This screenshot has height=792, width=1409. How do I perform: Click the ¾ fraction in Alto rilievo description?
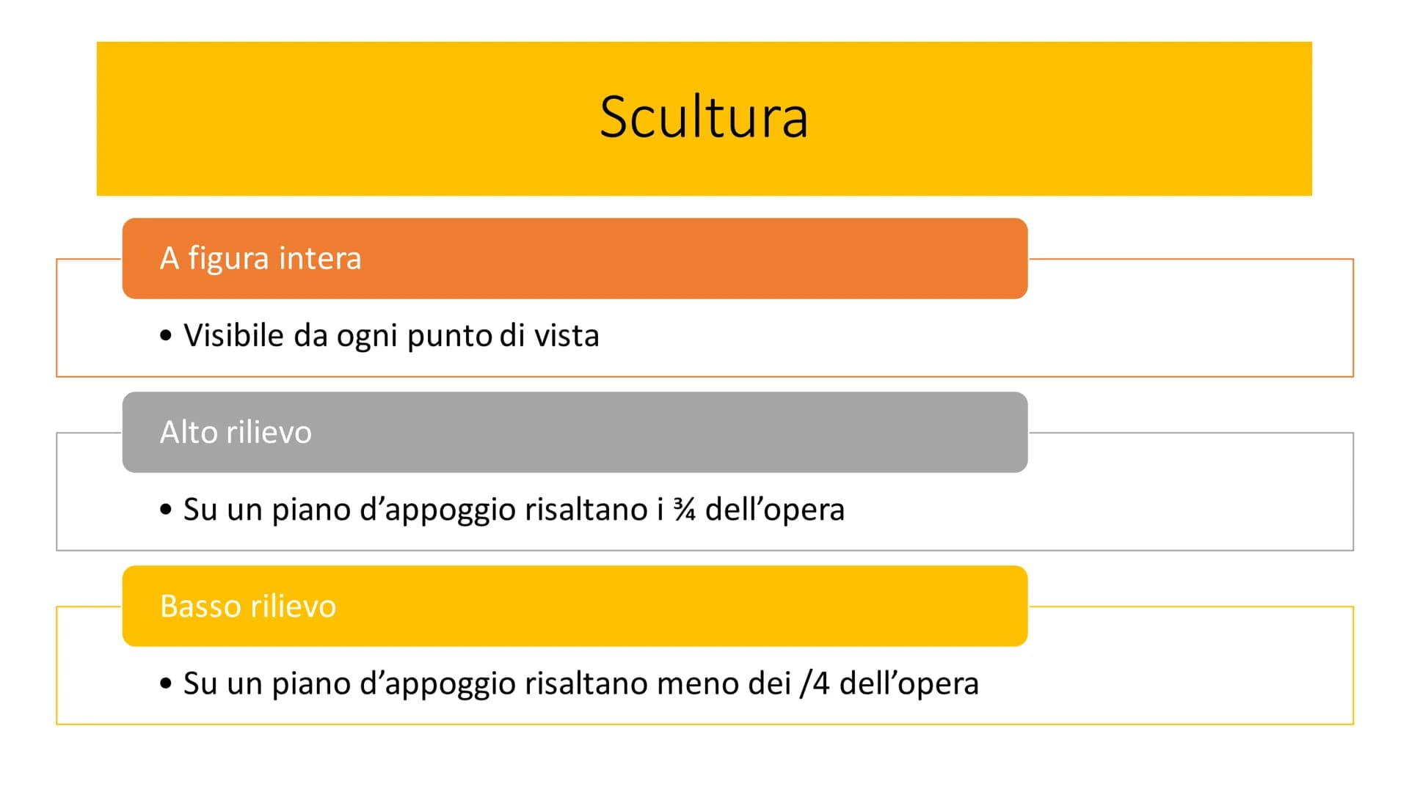coord(684,510)
